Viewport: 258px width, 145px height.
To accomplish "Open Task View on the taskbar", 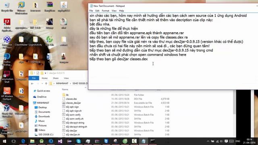I will [x=14, y=141].
